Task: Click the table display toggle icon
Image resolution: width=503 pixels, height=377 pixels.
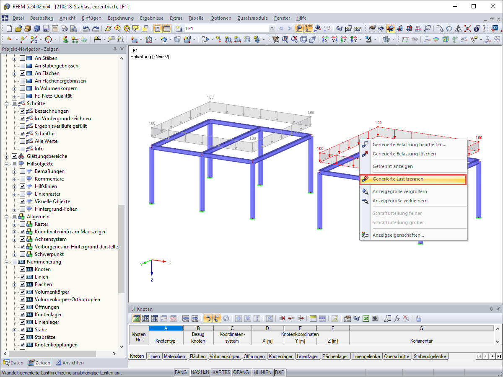Action: click(x=167, y=28)
